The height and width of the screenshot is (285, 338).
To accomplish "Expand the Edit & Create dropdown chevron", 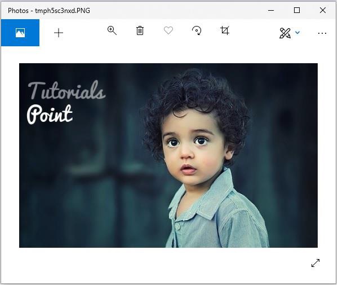I will pyautogui.click(x=297, y=33).
